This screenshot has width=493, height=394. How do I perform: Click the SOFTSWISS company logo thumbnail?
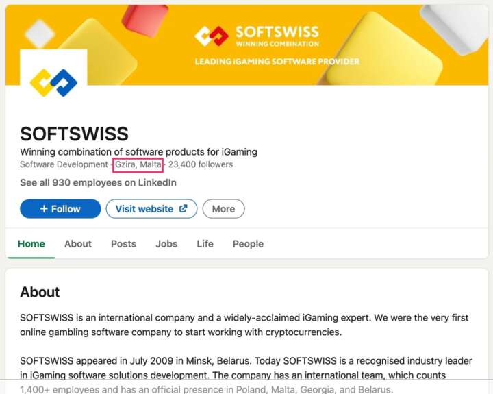pos(53,83)
